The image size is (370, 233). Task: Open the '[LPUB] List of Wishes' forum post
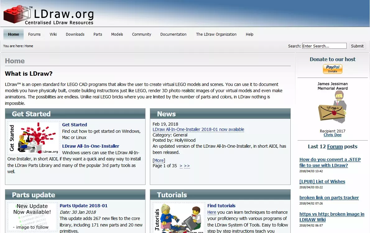pyautogui.click(x=322, y=181)
